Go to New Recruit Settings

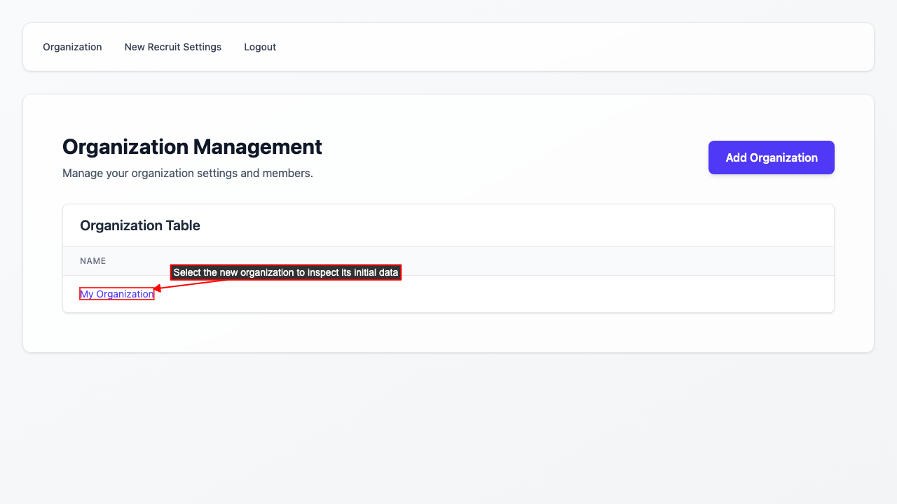[x=172, y=47]
